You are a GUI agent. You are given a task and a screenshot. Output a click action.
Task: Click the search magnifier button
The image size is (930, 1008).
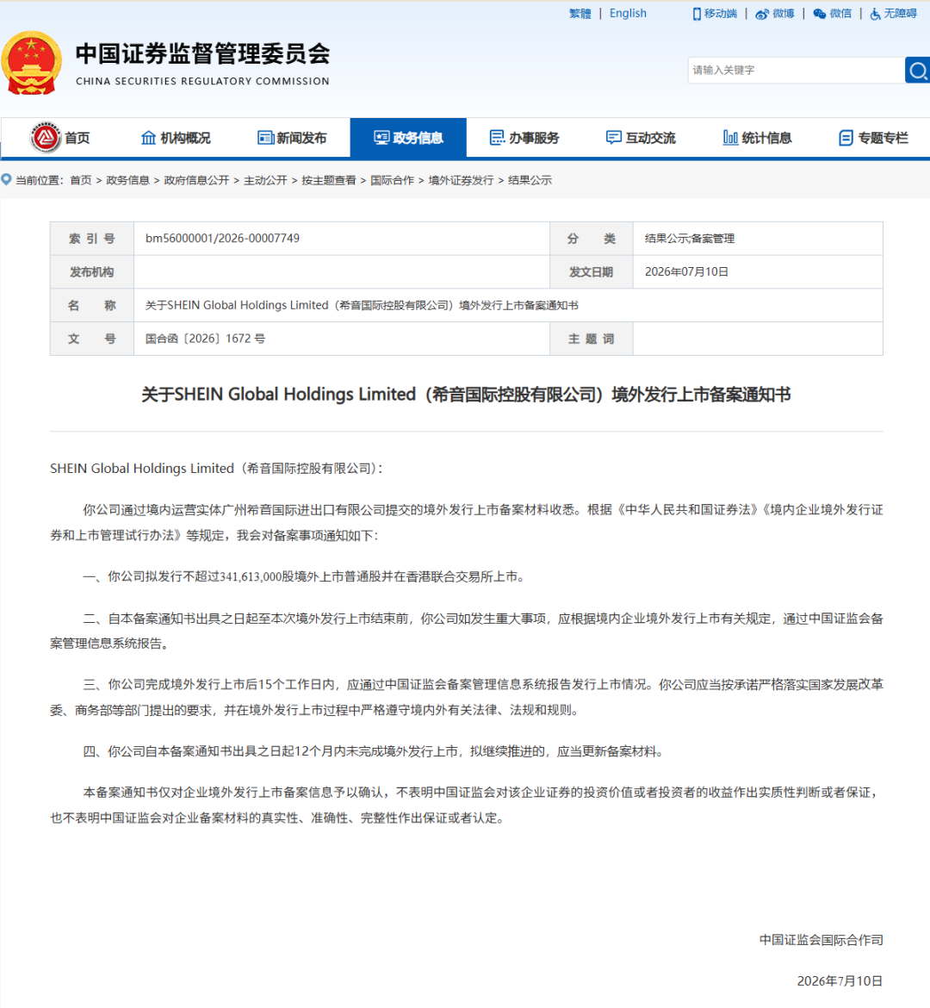[918, 70]
